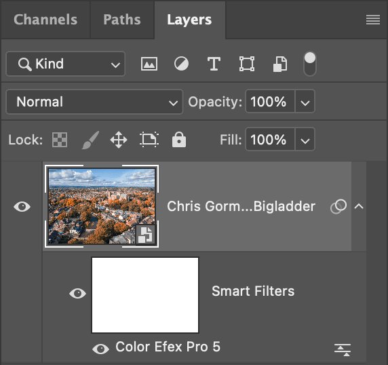The width and height of the screenshot is (388, 365).
Task: Filter for adjustment layers icon
Action: pyautogui.click(x=181, y=64)
